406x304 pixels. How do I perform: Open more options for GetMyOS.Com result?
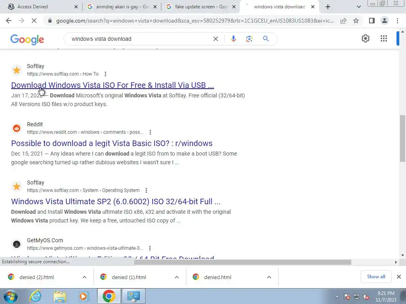(149, 248)
